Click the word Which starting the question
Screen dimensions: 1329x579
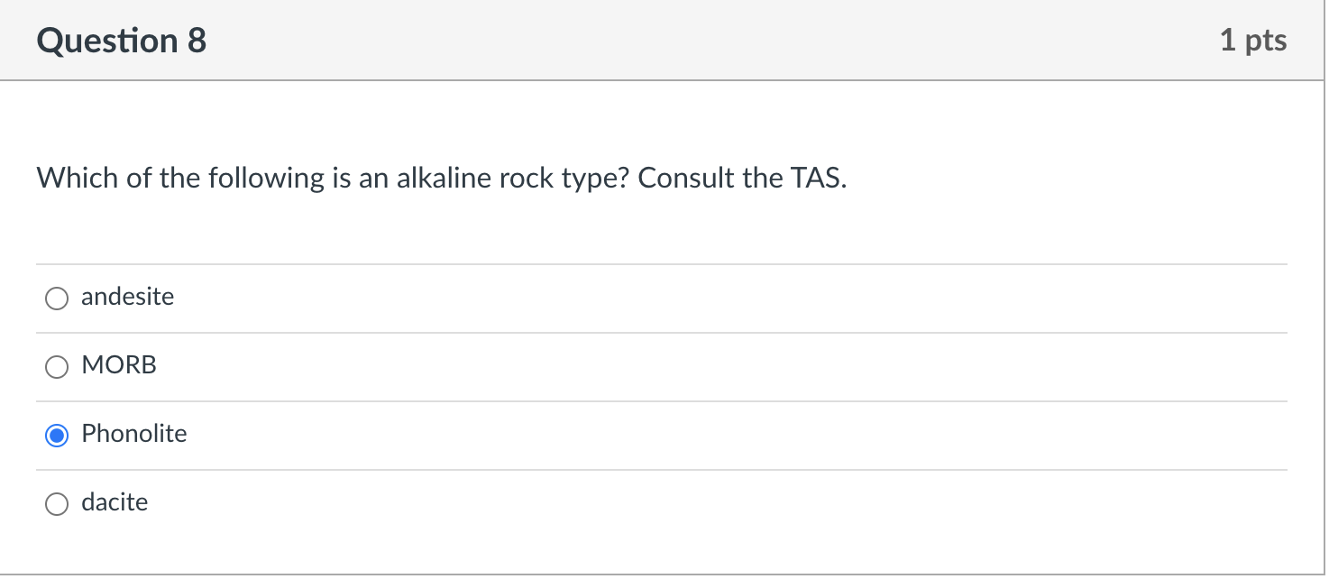(77, 179)
